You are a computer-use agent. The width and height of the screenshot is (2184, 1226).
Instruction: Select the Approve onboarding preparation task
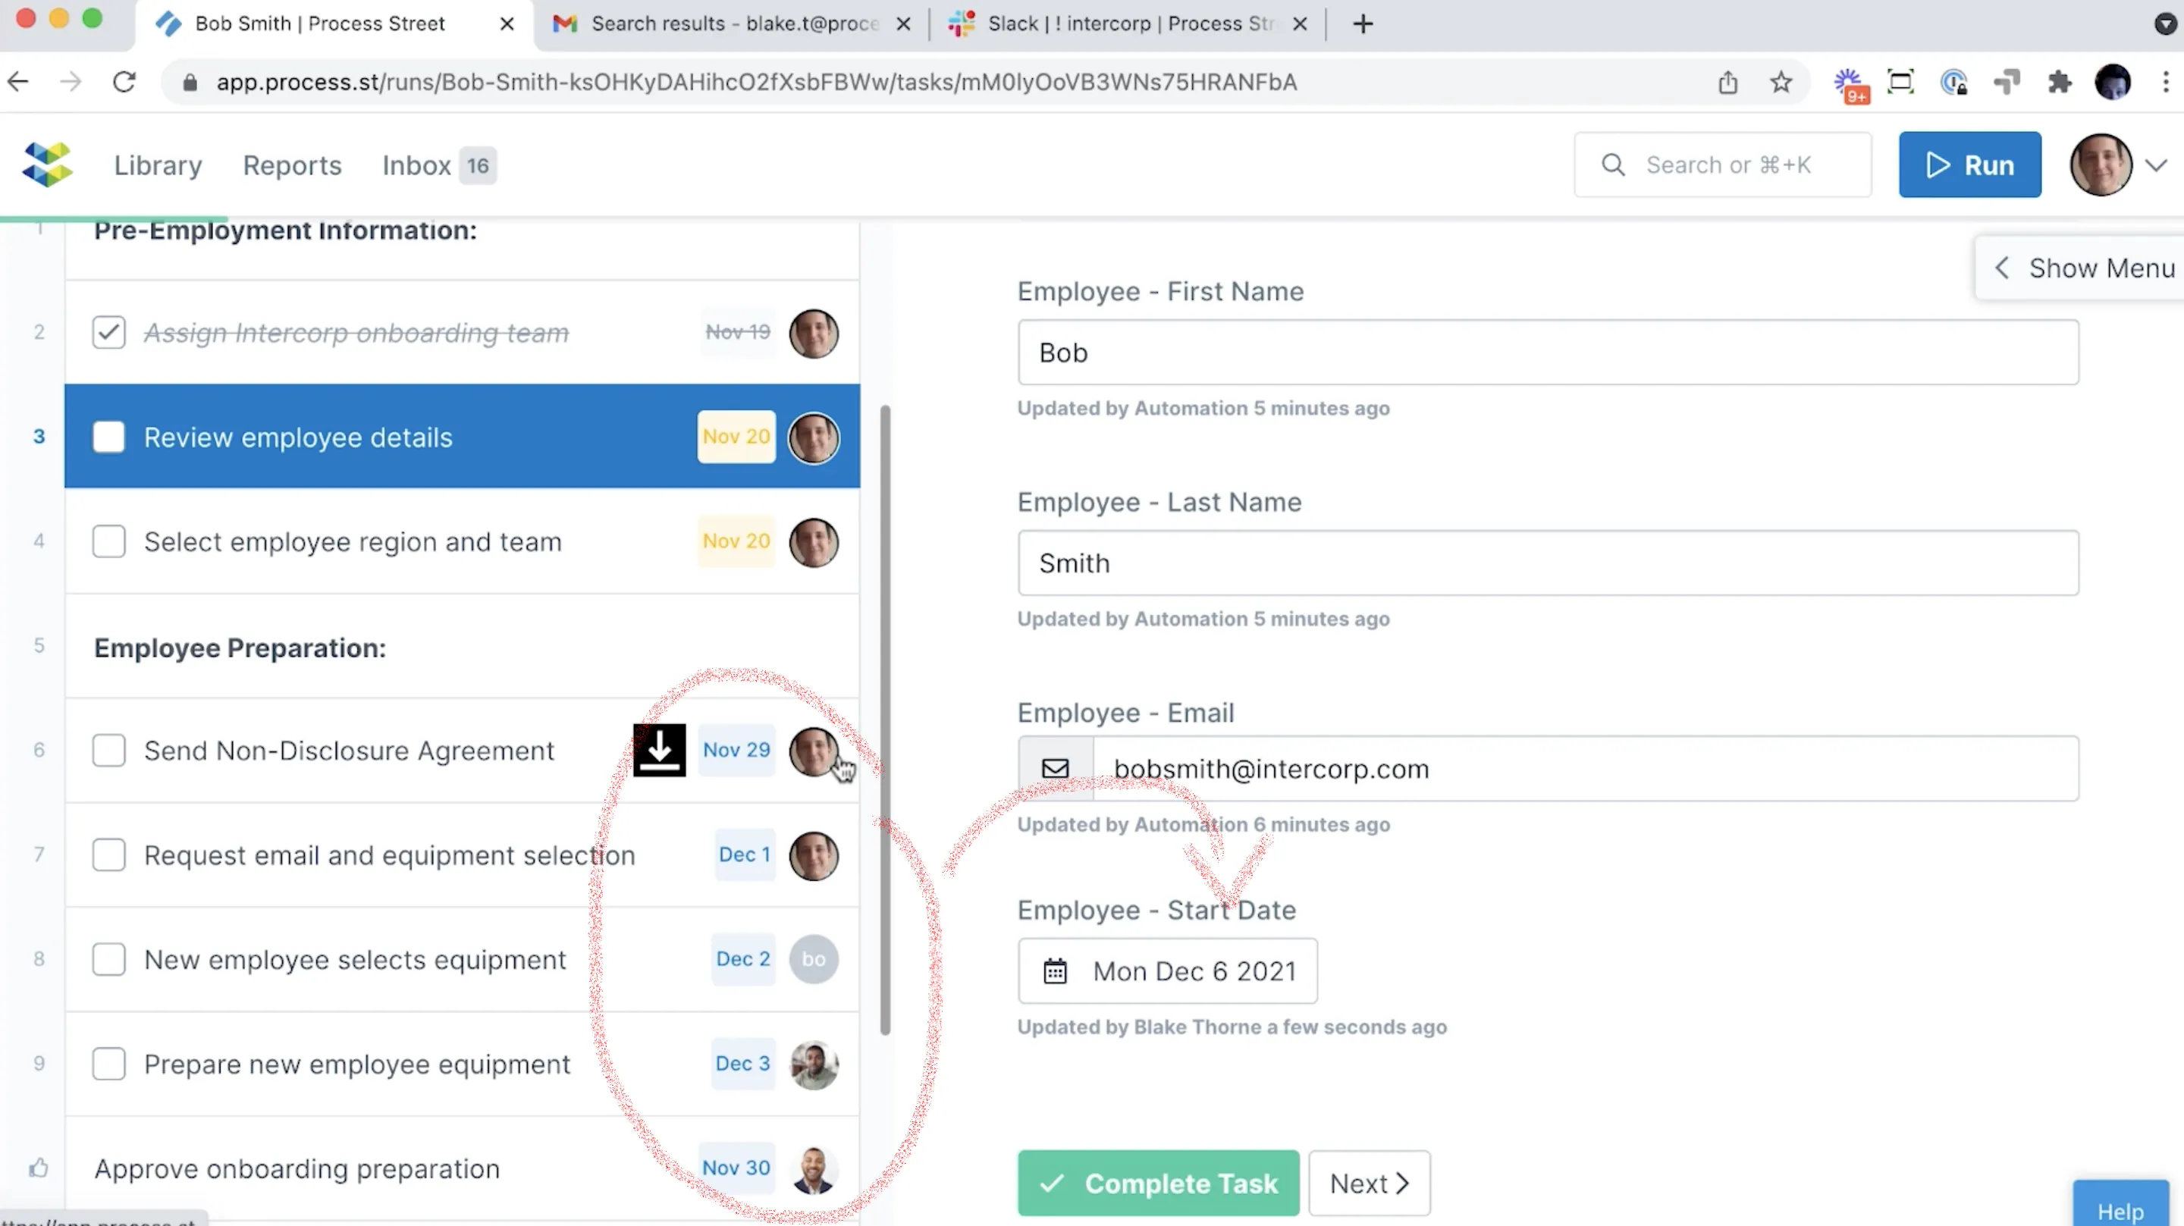[462, 1169]
